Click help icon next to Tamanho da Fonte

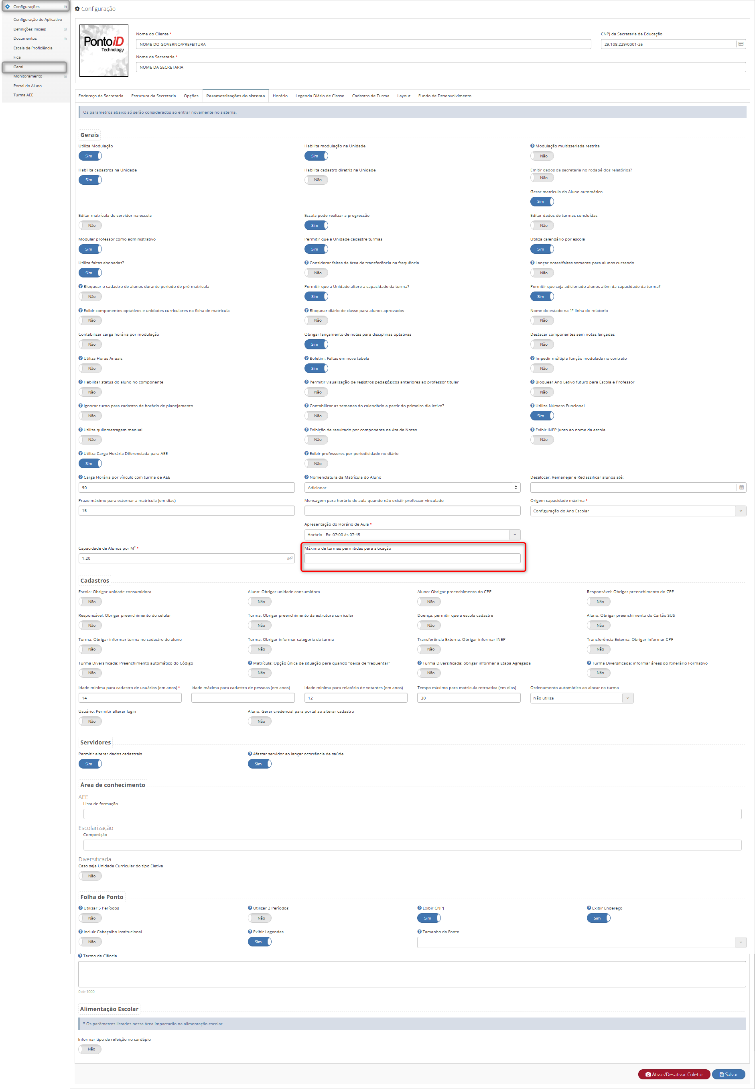419,932
